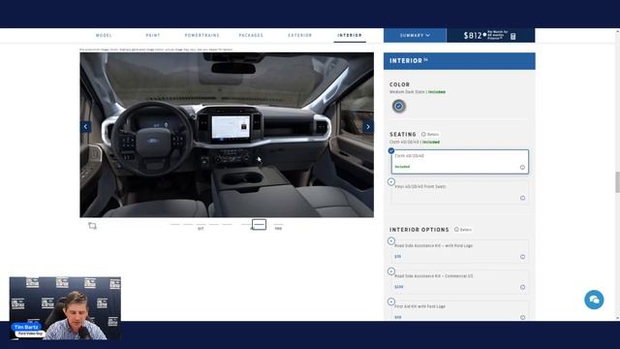Open the payment calculator icon
Viewport: 620px width, 349px height.
coord(512,37)
